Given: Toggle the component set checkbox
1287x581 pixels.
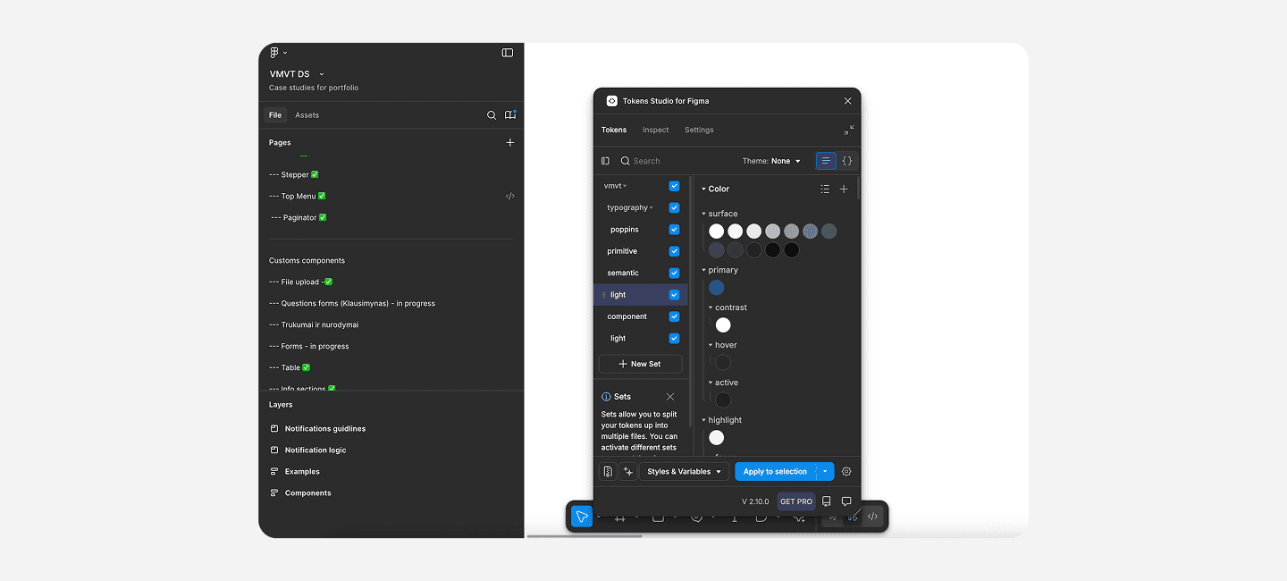Looking at the screenshot, I should click(674, 316).
